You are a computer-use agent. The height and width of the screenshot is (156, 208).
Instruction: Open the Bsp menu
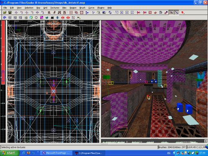pos(38,8)
